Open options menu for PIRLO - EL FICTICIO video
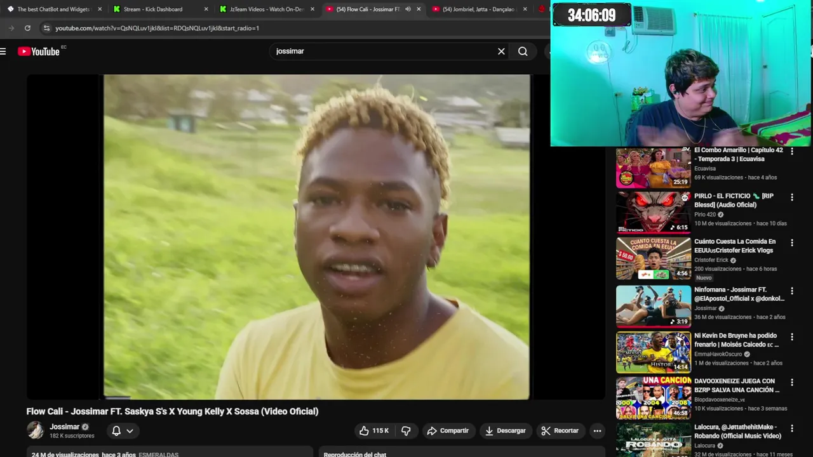Viewport: 813px width, 457px height. tap(791, 197)
